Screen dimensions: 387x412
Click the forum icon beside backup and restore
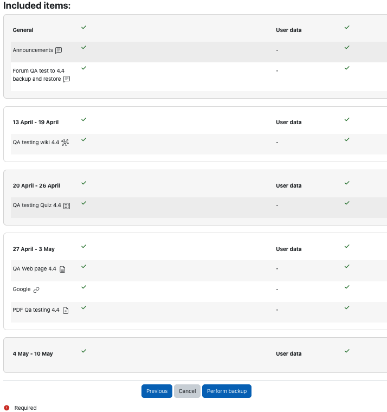[67, 79]
